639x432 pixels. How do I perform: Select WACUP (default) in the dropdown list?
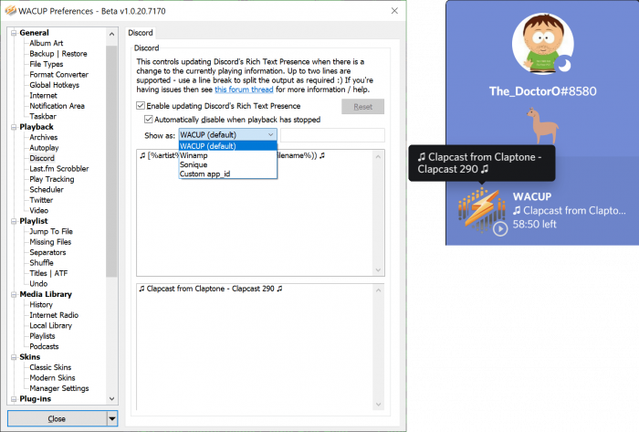tap(228, 146)
